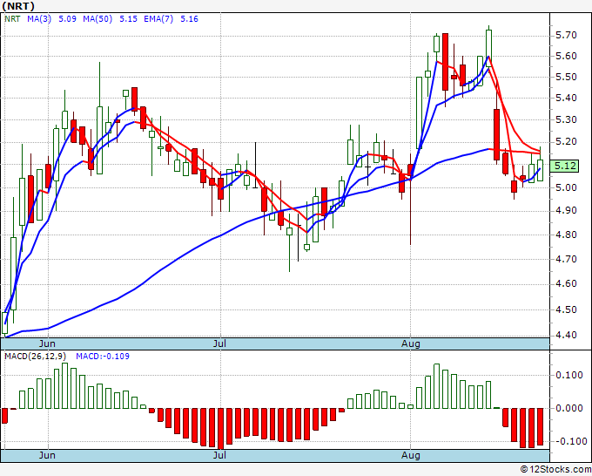Image resolution: width=592 pixels, height=476 pixels.
Task: Select the EMA(7) legend label
Action: [x=158, y=19]
